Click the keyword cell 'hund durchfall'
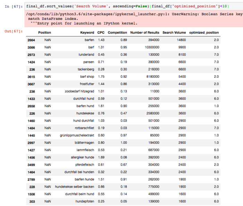Image resolution: width=243 pixels, height=206 pixels. pyautogui.click(x=84, y=121)
